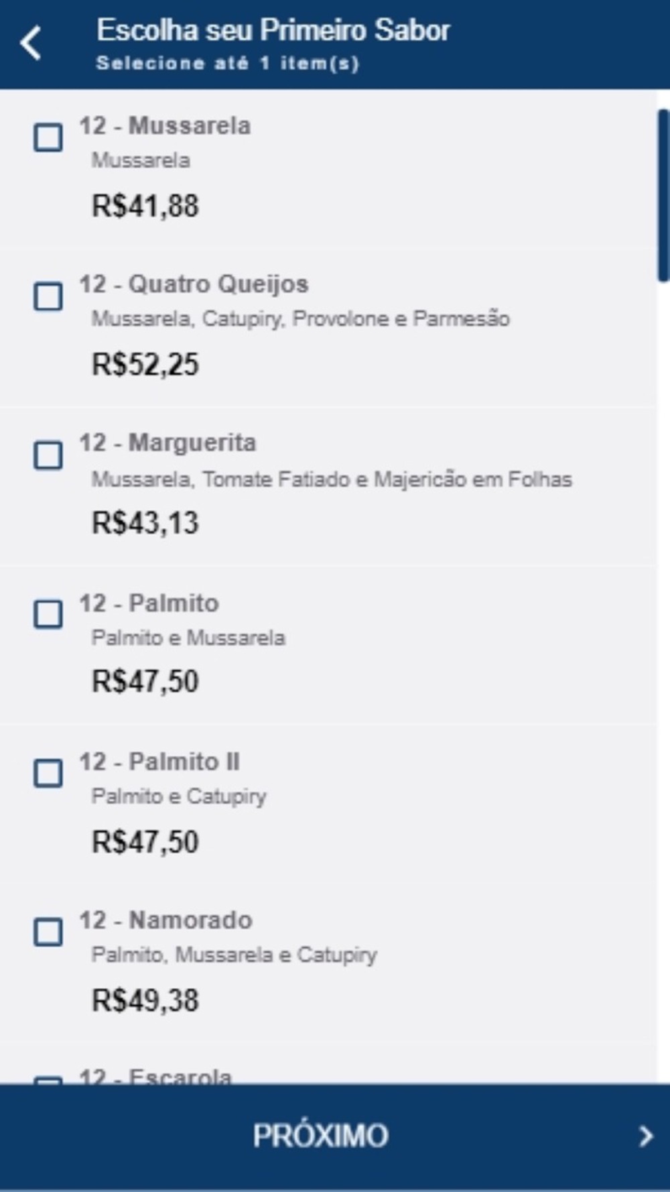Viewport: 670px width, 1192px height.
Task: Click the R$47,50 price under Palmito II
Action: (145, 841)
